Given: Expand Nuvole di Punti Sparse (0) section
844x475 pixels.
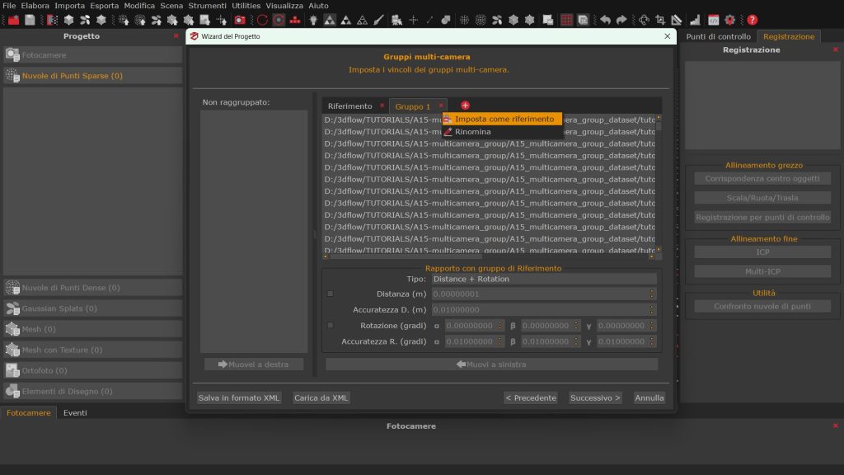Looking at the screenshot, I should pyautogui.click(x=92, y=76).
